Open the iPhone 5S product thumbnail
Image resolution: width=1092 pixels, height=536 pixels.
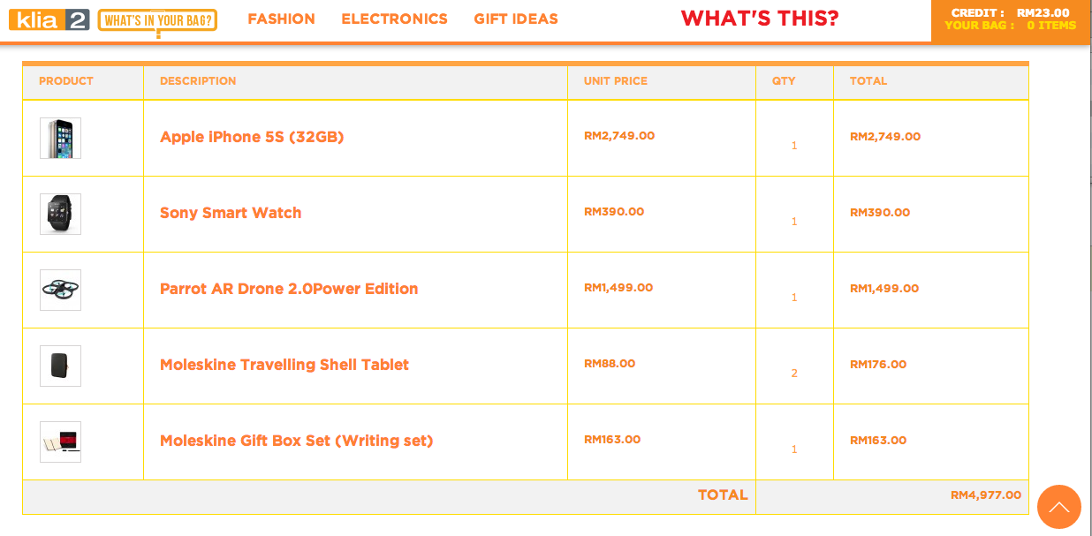tap(60, 138)
